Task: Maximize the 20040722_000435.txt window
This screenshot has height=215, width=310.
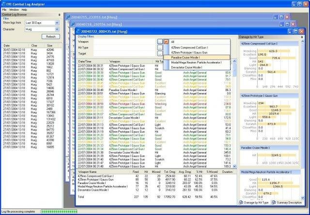Action: coord(295,31)
